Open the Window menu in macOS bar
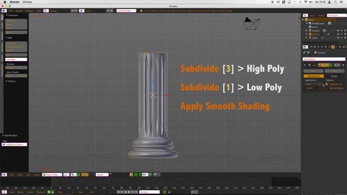Viewport: 347px width, 195px height. pyautogui.click(x=28, y=2)
